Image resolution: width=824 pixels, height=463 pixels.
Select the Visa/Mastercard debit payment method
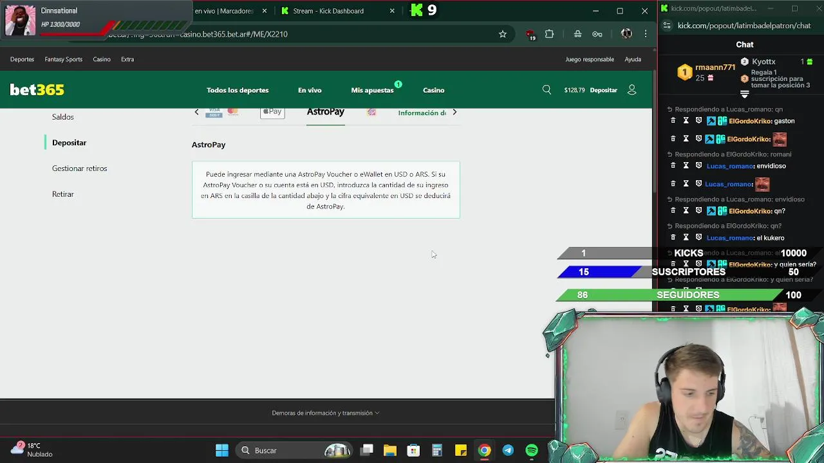[222, 112]
